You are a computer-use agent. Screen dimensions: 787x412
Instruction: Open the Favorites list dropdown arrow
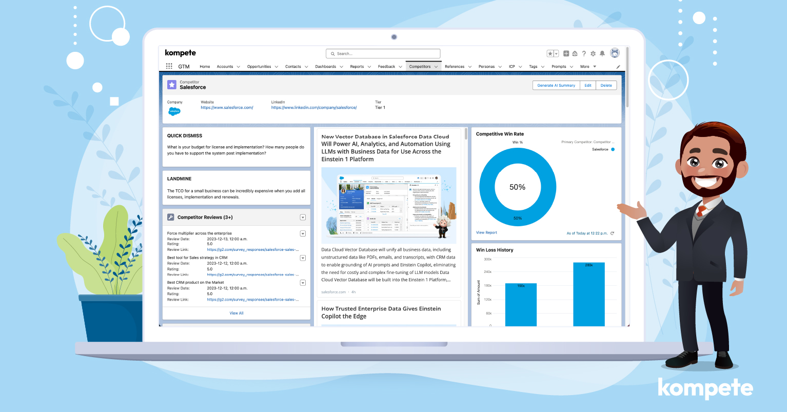(x=556, y=53)
